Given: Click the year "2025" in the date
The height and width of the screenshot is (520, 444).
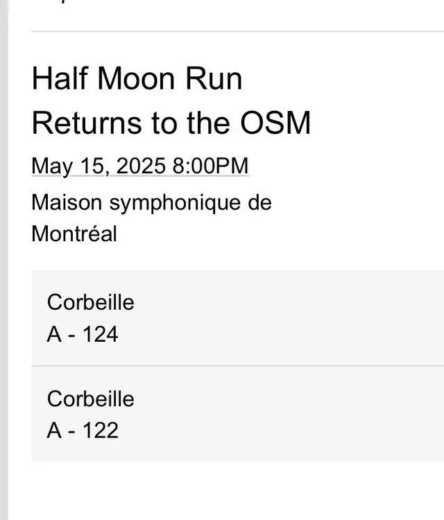Looking at the screenshot, I should [141, 166].
